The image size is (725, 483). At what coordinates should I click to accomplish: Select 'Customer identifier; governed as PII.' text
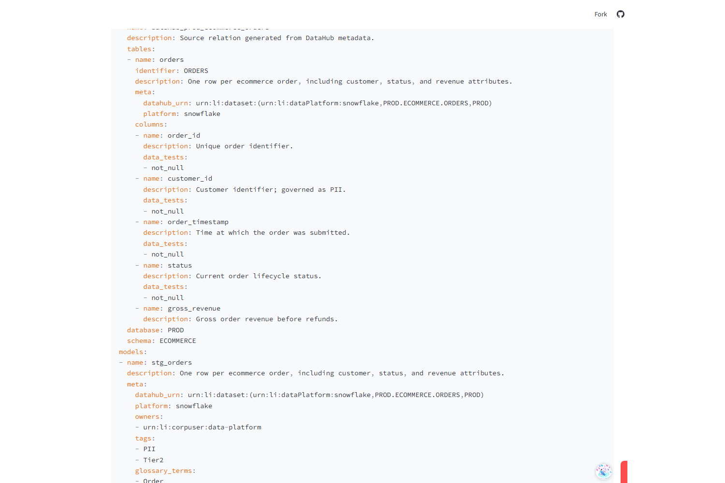coord(271,190)
